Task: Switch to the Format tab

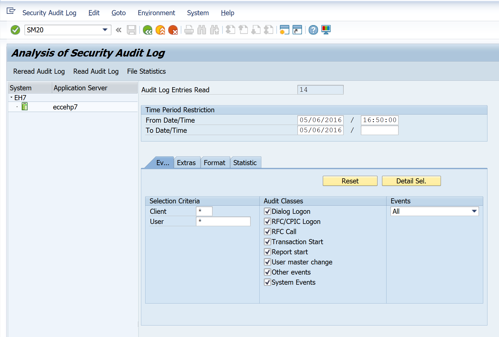Action: [215, 163]
